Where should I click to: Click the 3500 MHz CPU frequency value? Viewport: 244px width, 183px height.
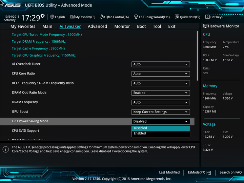click(209, 47)
